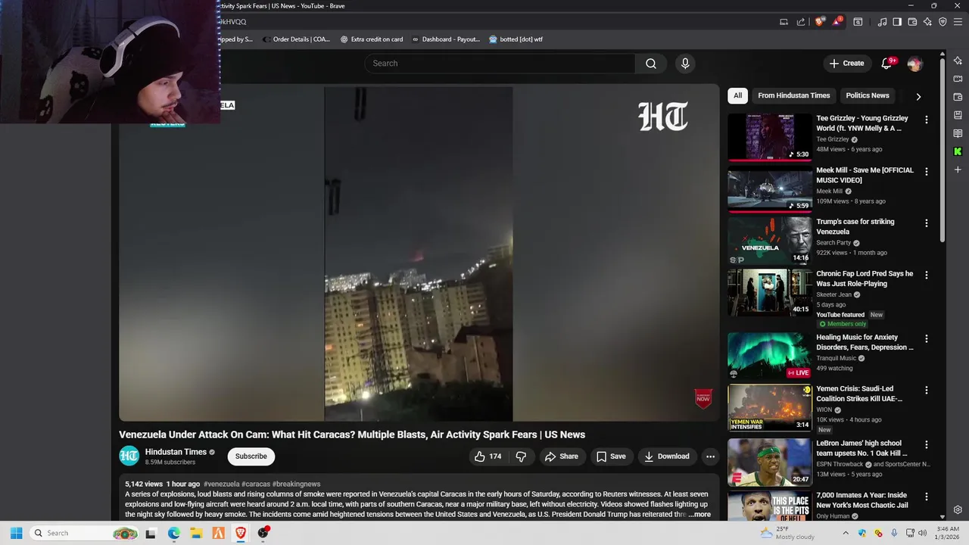Open options for Trump's case video
969x545 pixels.
click(x=926, y=223)
